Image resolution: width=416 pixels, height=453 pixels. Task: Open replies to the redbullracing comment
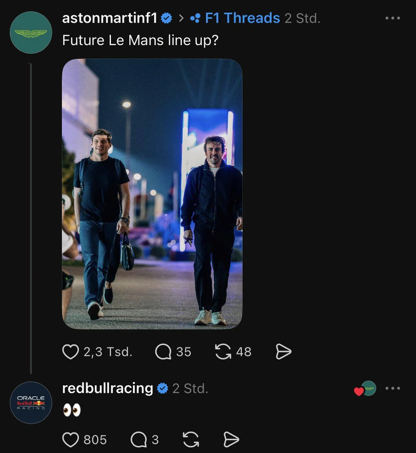click(x=139, y=440)
